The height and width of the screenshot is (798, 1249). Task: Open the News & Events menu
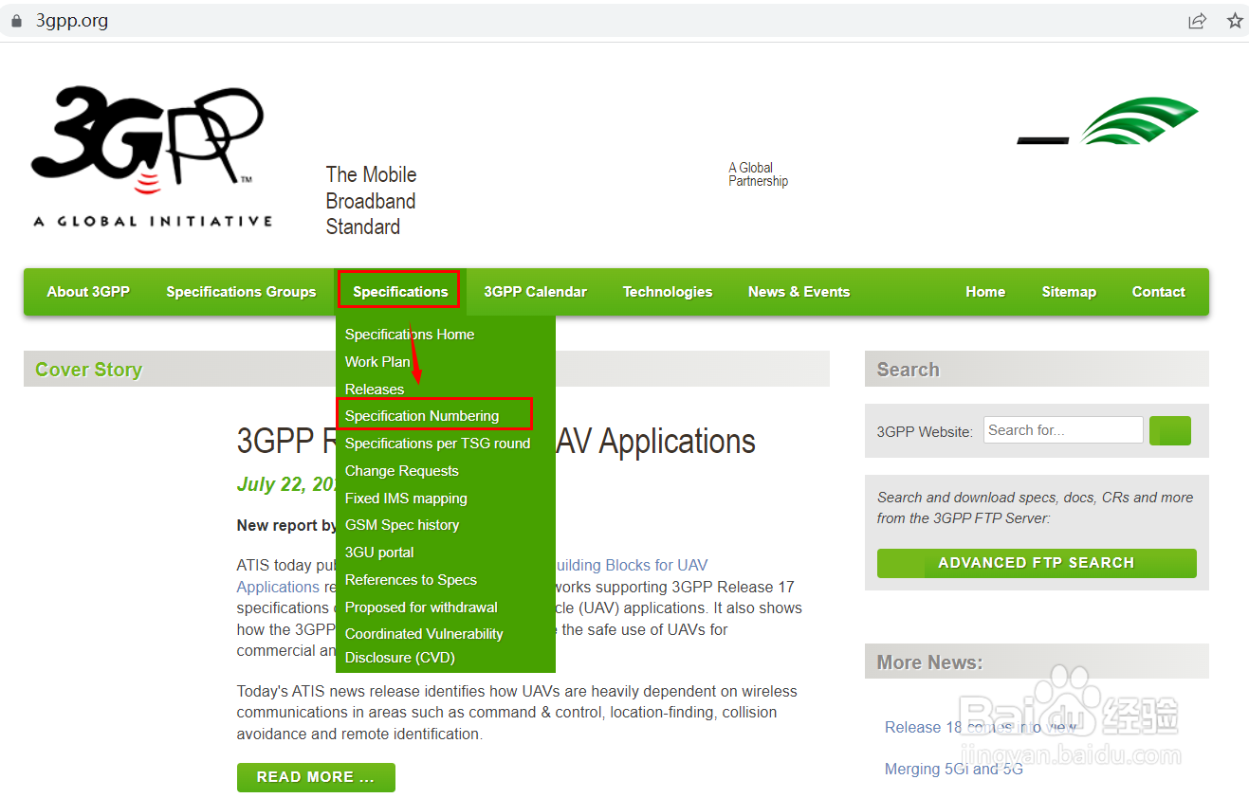pyautogui.click(x=799, y=292)
